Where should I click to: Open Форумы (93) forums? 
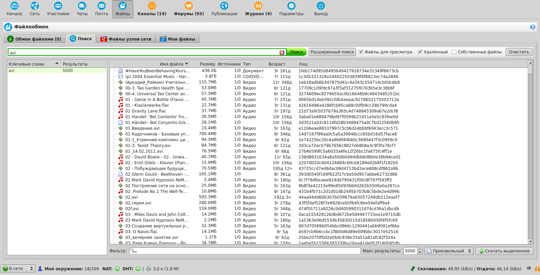point(189,9)
